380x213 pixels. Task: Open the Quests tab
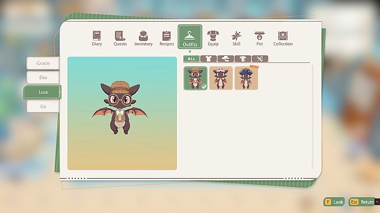click(x=120, y=38)
